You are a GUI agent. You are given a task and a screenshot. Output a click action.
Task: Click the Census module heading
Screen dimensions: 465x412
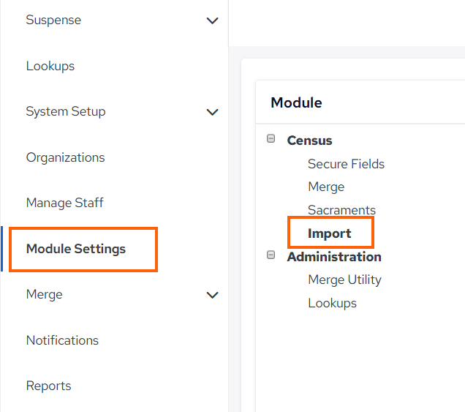point(309,141)
